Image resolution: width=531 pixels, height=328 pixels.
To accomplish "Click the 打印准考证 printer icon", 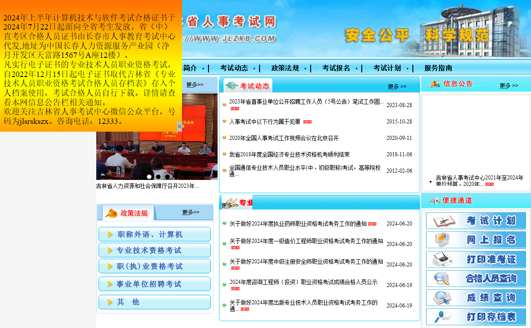I will [442, 260].
